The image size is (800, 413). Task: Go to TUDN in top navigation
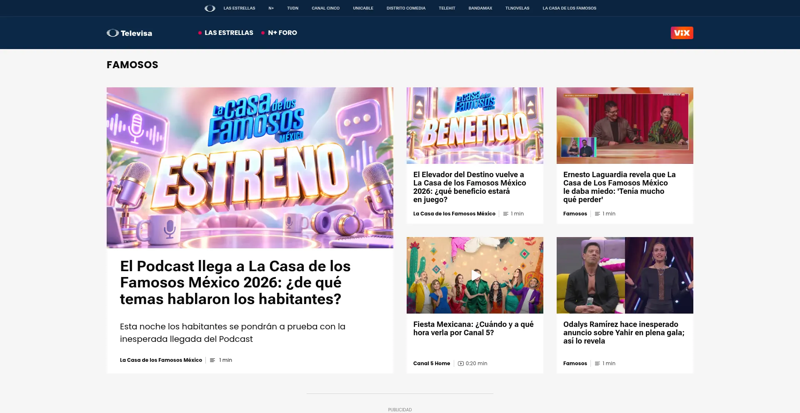pyautogui.click(x=292, y=8)
